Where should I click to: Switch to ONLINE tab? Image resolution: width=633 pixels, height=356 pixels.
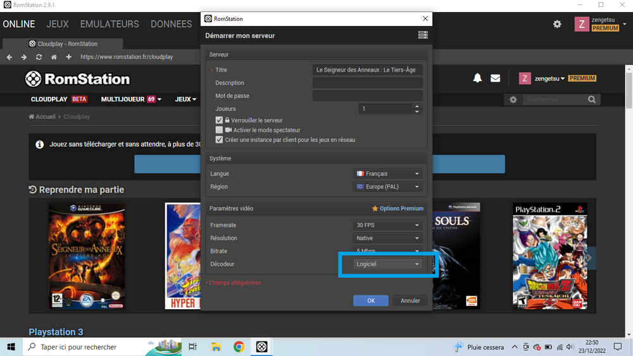pyautogui.click(x=19, y=24)
